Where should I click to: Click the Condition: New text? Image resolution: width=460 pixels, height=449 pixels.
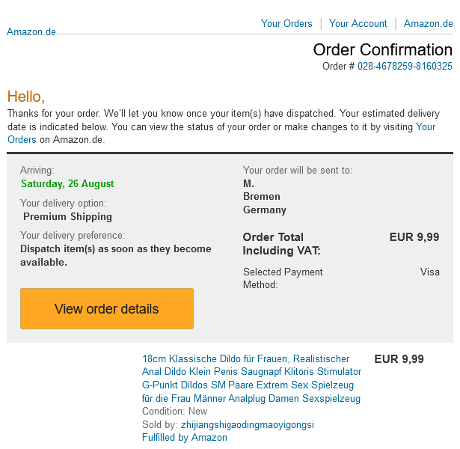(x=175, y=412)
